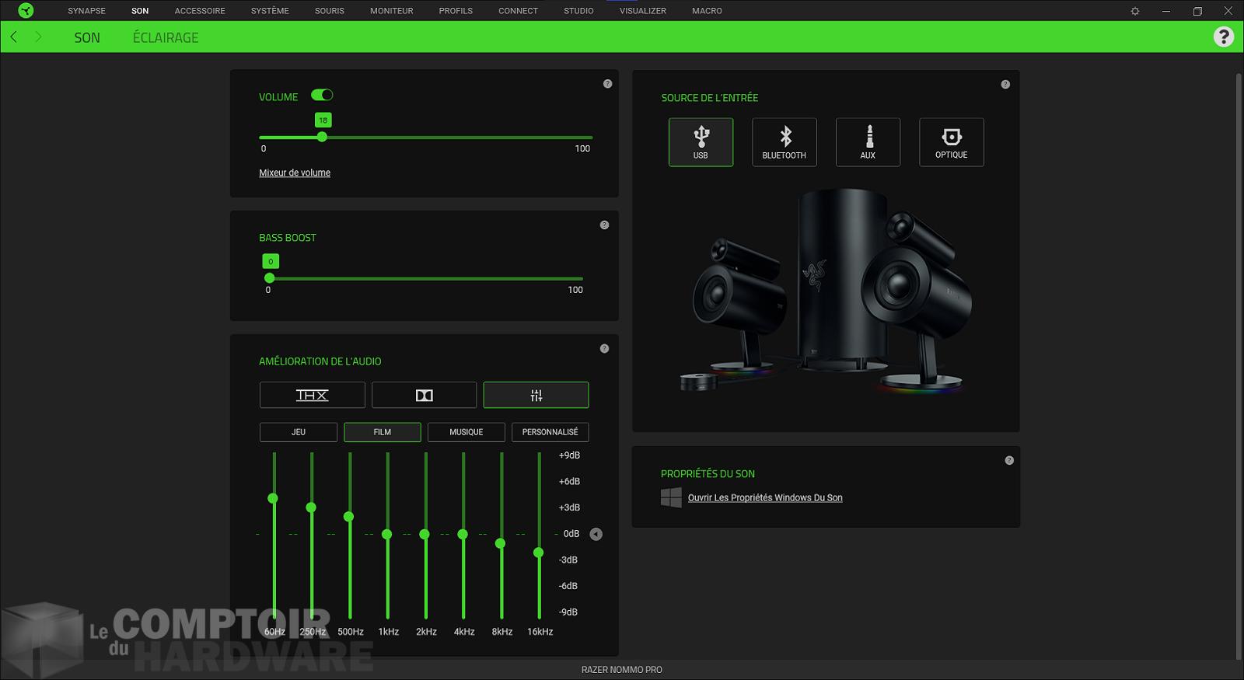1244x680 pixels.
Task: Select Bluetooth input source
Action: tap(784, 142)
